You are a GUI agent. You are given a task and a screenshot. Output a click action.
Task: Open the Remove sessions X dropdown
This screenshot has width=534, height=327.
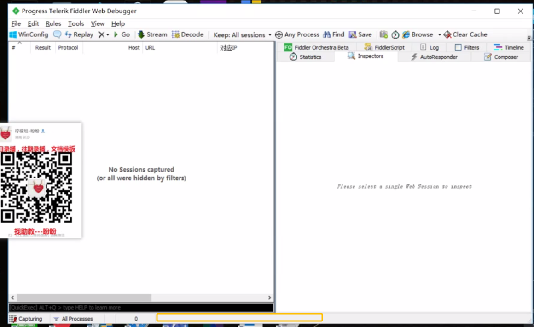103,34
